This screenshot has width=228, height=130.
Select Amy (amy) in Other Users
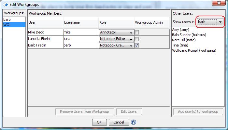point(198,30)
